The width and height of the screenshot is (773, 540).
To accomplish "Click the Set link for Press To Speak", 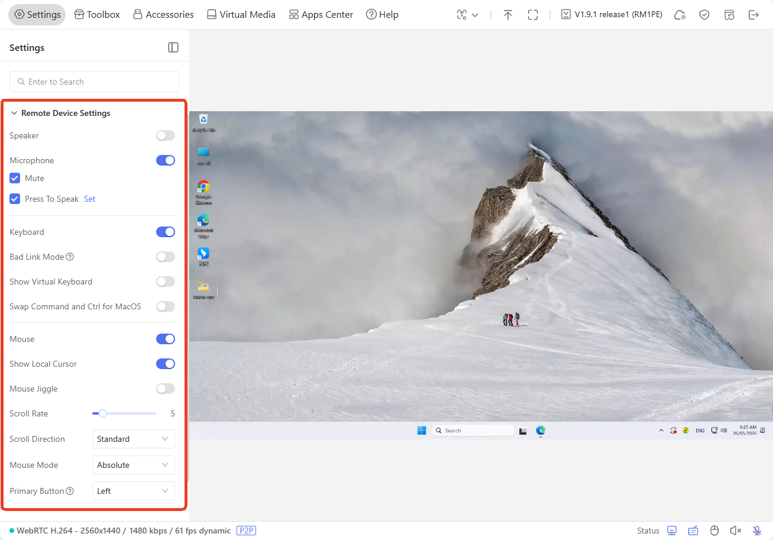I will tap(89, 199).
